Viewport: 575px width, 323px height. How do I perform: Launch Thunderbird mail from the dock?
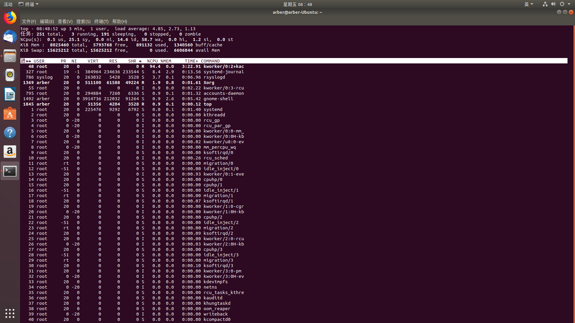coord(10,37)
